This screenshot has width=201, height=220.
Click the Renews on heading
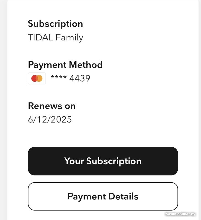coord(52,106)
